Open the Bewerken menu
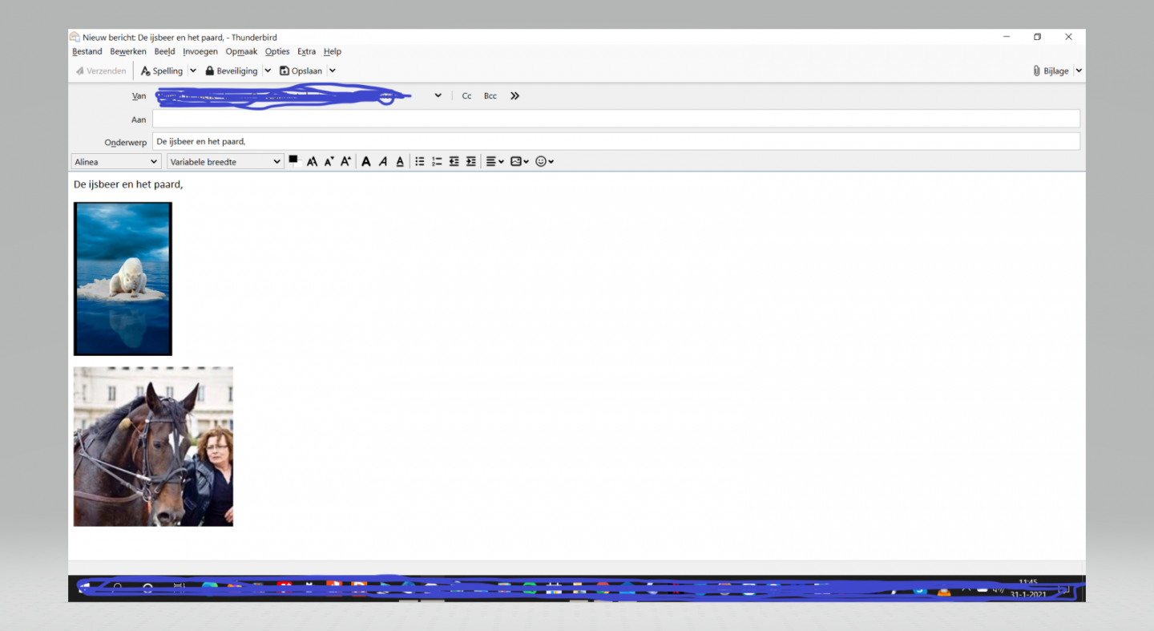1154x631 pixels. click(128, 51)
